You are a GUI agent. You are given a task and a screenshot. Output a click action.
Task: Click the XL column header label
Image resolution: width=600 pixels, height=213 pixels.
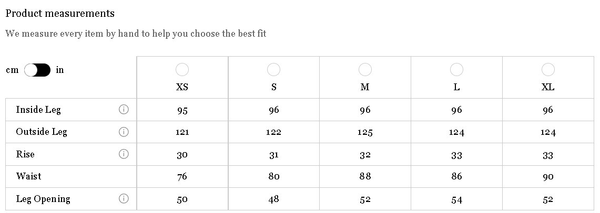pos(548,87)
